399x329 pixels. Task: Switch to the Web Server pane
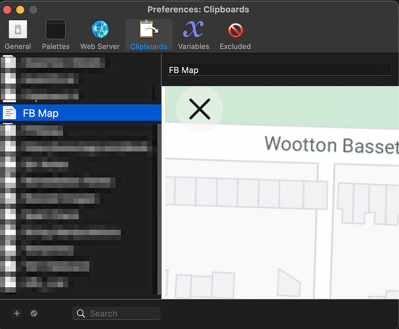pyautogui.click(x=99, y=35)
